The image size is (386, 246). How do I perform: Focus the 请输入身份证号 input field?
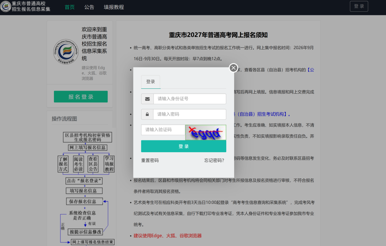pos(189,99)
